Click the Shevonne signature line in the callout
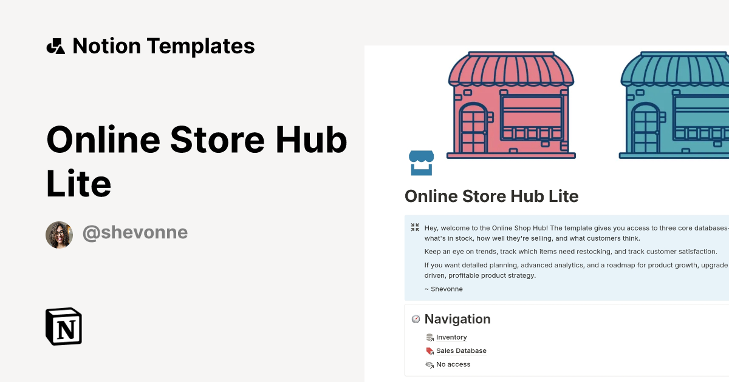729x382 pixels. pyautogui.click(x=443, y=289)
